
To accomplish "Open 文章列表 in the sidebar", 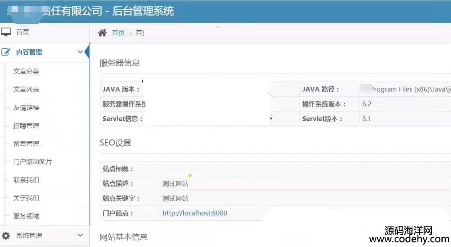I will tap(26, 90).
